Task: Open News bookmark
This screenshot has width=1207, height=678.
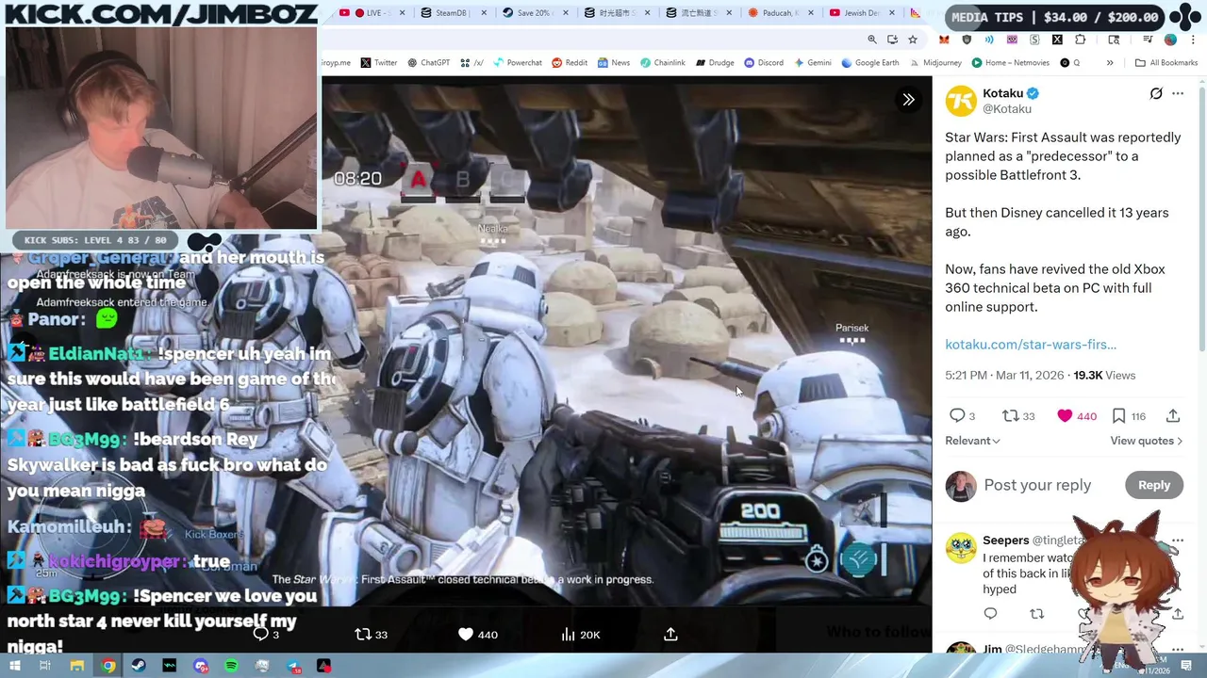Action: (613, 62)
